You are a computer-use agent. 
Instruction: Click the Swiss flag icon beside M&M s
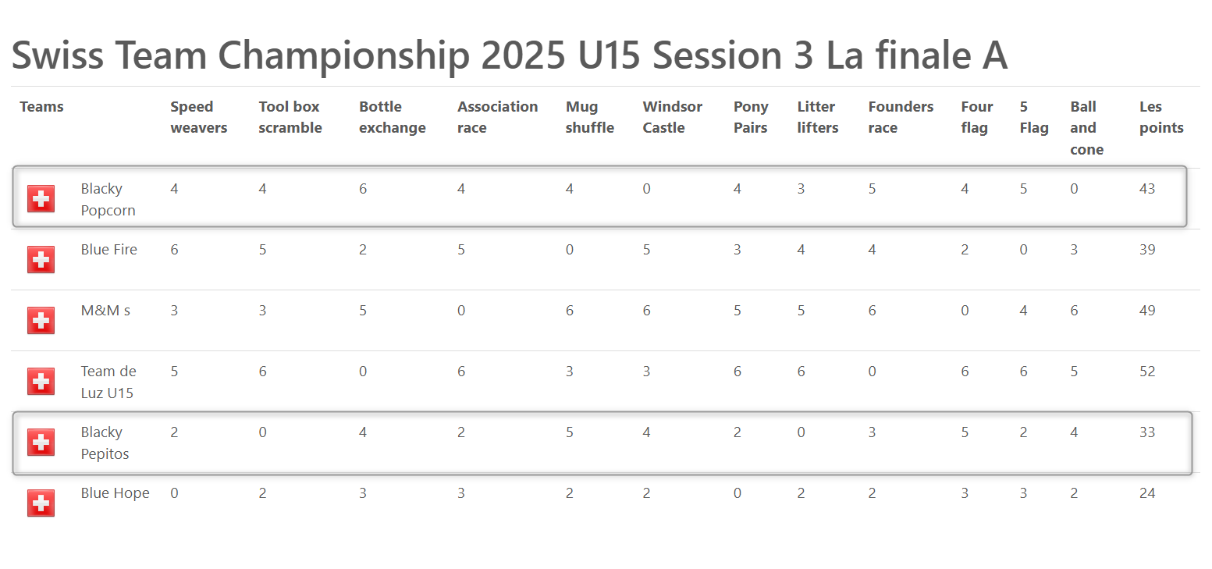pos(41,321)
